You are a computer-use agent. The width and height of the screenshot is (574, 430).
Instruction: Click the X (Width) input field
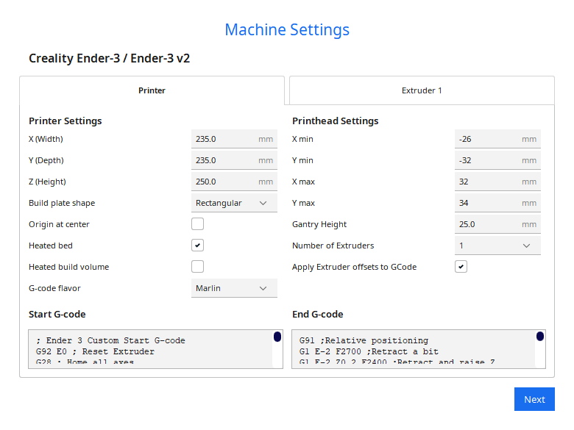pos(234,139)
